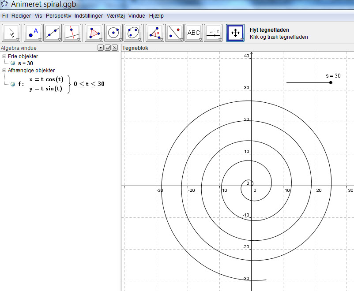The height and width of the screenshot is (291, 354).
Task: Select the ABC text insertion tool
Action: point(194,33)
